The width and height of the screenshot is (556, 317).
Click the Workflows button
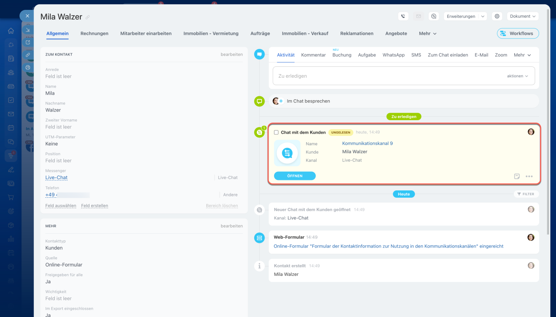point(517,33)
